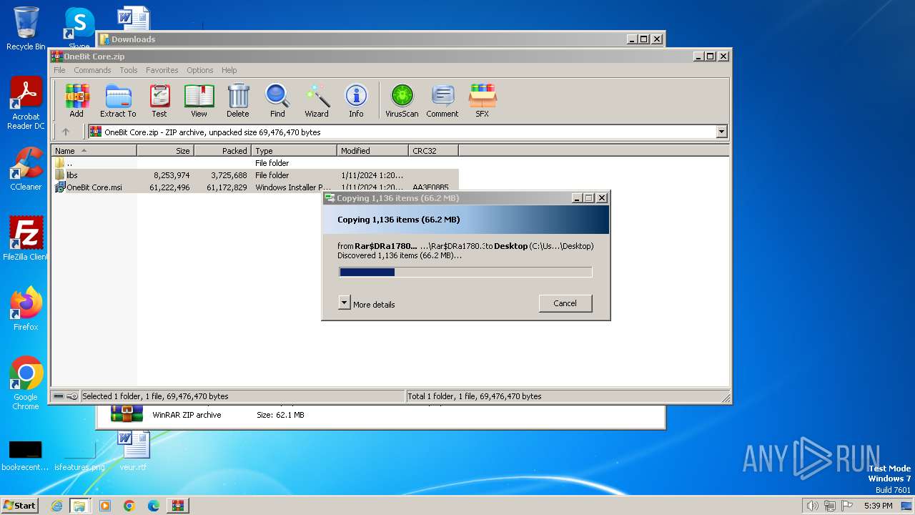
Task: Go up one folder level arrow
Action: pyautogui.click(x=66, y=132)
